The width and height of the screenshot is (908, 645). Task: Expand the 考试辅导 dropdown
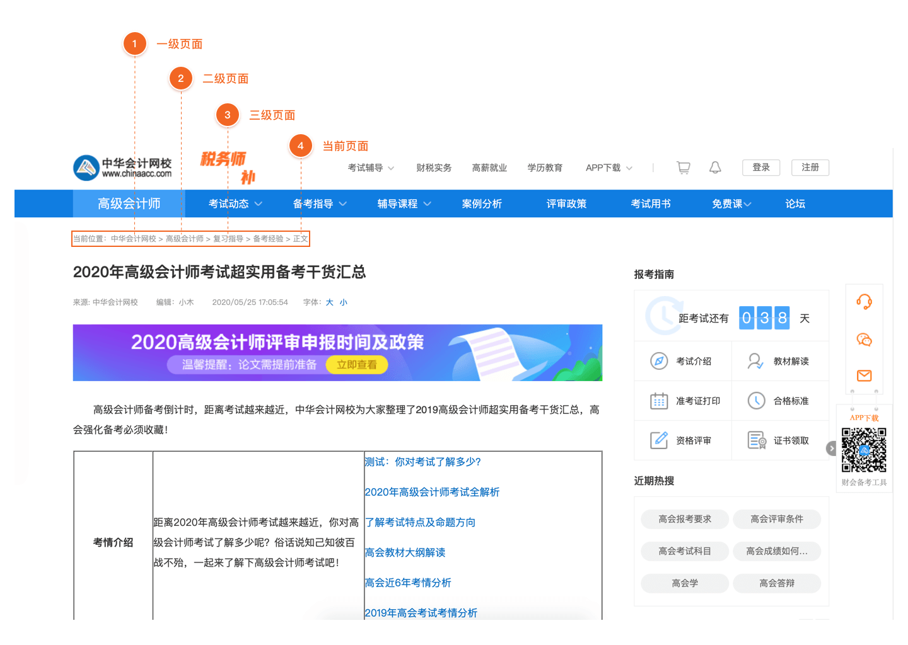[x=371, y=168]
